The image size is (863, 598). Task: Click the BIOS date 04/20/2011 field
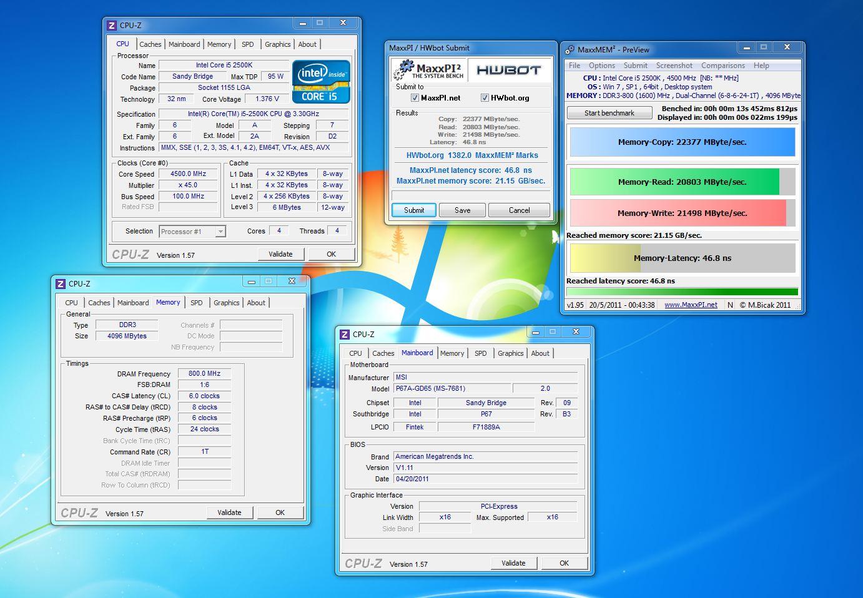pyautogui.click(x=485, y=479)
